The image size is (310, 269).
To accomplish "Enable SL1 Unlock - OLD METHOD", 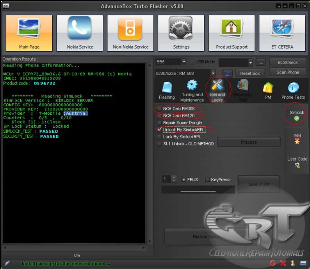I will 159,144.
